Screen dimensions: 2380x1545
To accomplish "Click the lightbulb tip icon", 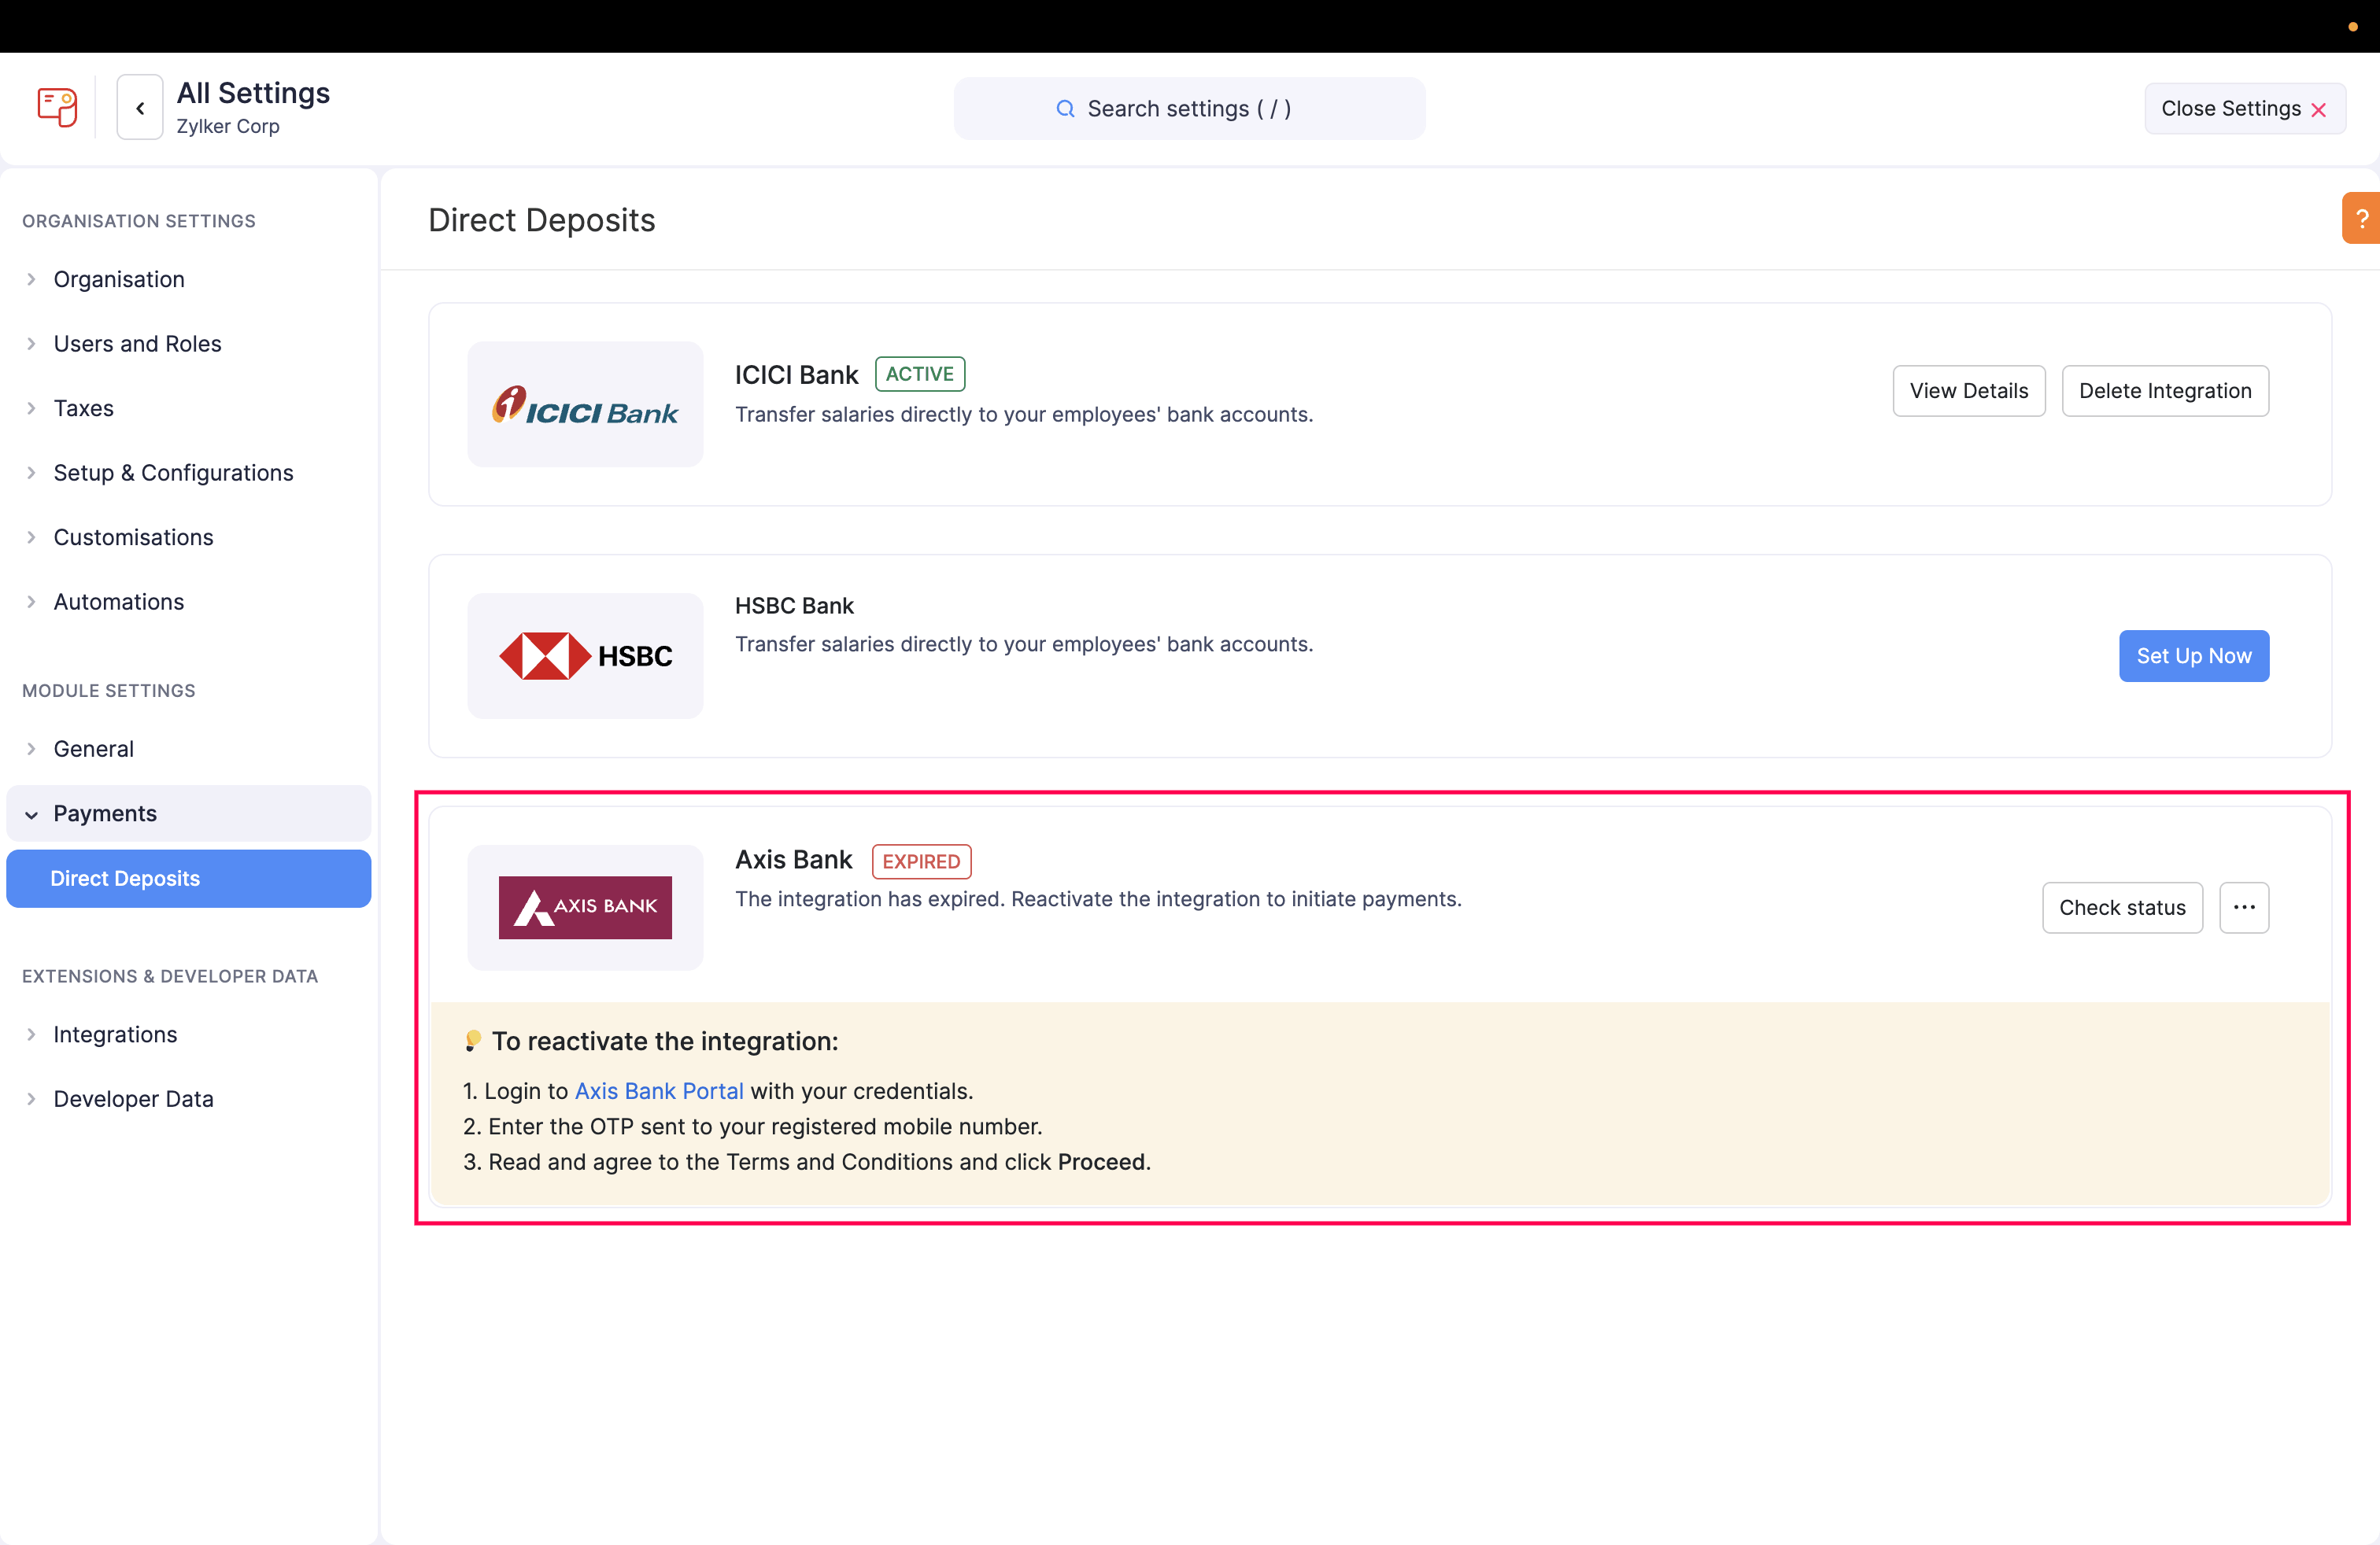I will coord(473,1040).
